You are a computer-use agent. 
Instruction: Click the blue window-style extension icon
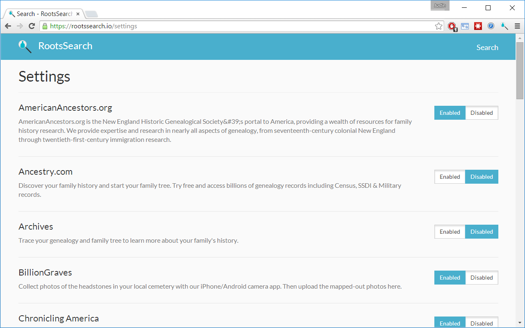coord(465,26)
